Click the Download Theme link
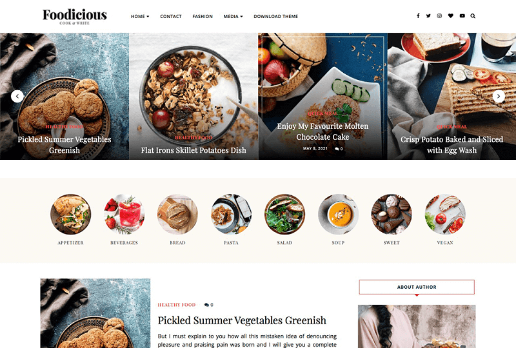516x348 pixels. point(276,16)
